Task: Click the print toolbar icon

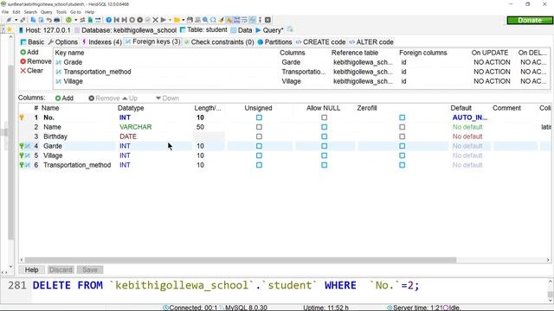Action: point(57,20)
